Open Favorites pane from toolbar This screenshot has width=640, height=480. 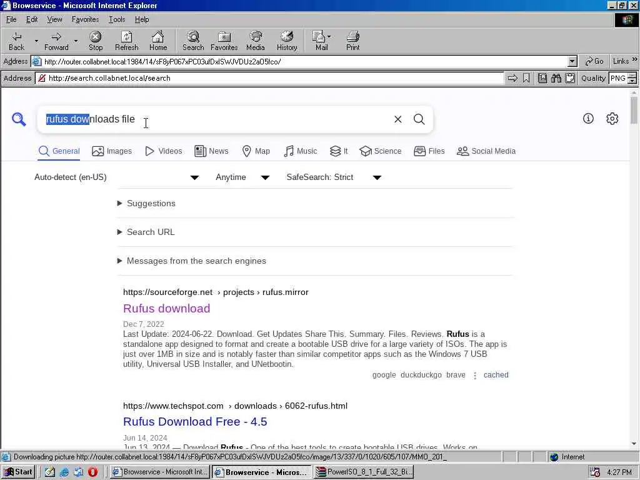pos(224,41)
